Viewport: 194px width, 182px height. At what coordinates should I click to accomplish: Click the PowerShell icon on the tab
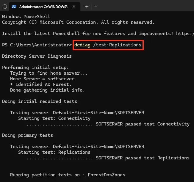pyautogui.click(x=14, y=6)
